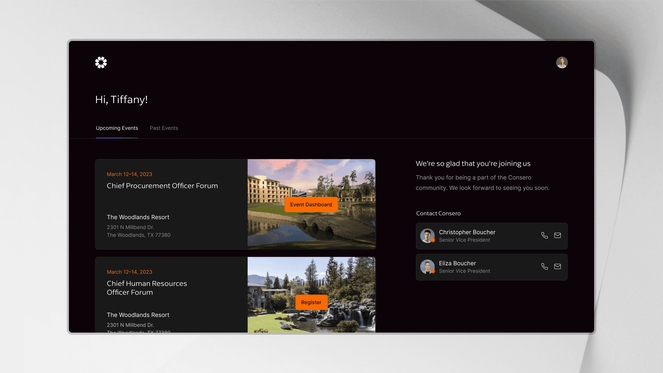Image resolution: width=663 pixels, height=373 pixels.
Task: Select Christopher Boucher contact name
Action: 467,232
